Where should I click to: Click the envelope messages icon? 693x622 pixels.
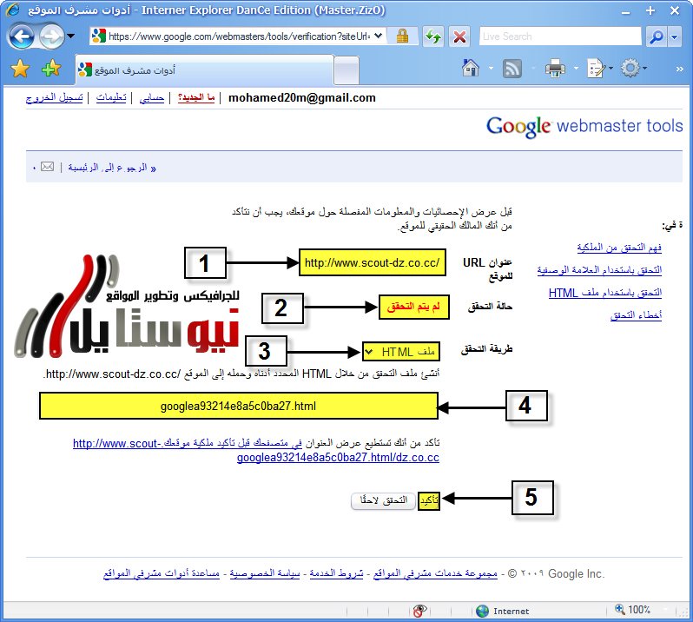point(47,167)
